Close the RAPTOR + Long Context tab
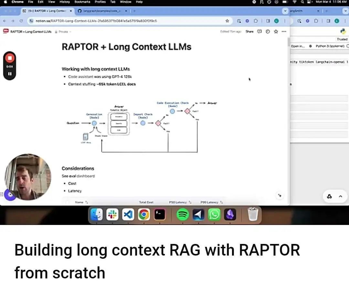The width and height of the screenshot is (349, 291). [x=71, y=11]
